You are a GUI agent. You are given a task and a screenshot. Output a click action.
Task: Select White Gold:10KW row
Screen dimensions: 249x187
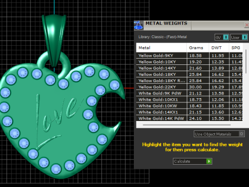[189, 106]
